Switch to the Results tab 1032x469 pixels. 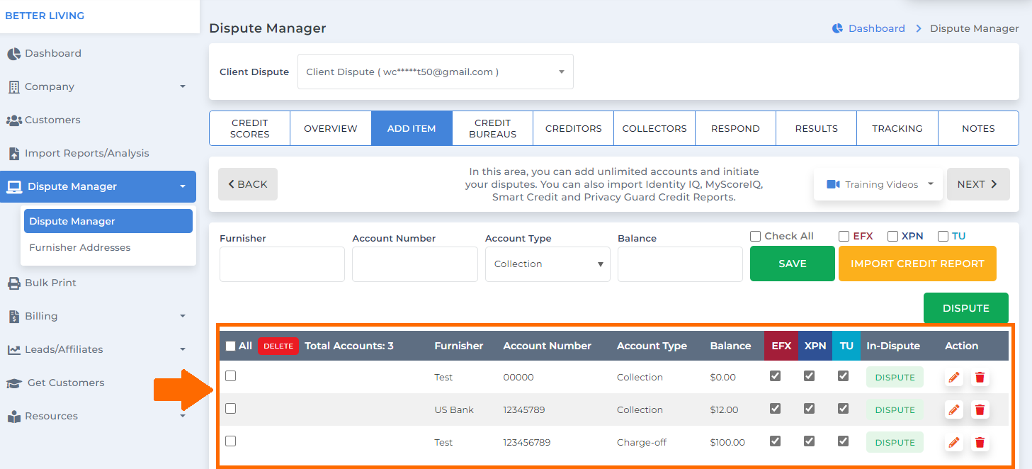point(817,129)
